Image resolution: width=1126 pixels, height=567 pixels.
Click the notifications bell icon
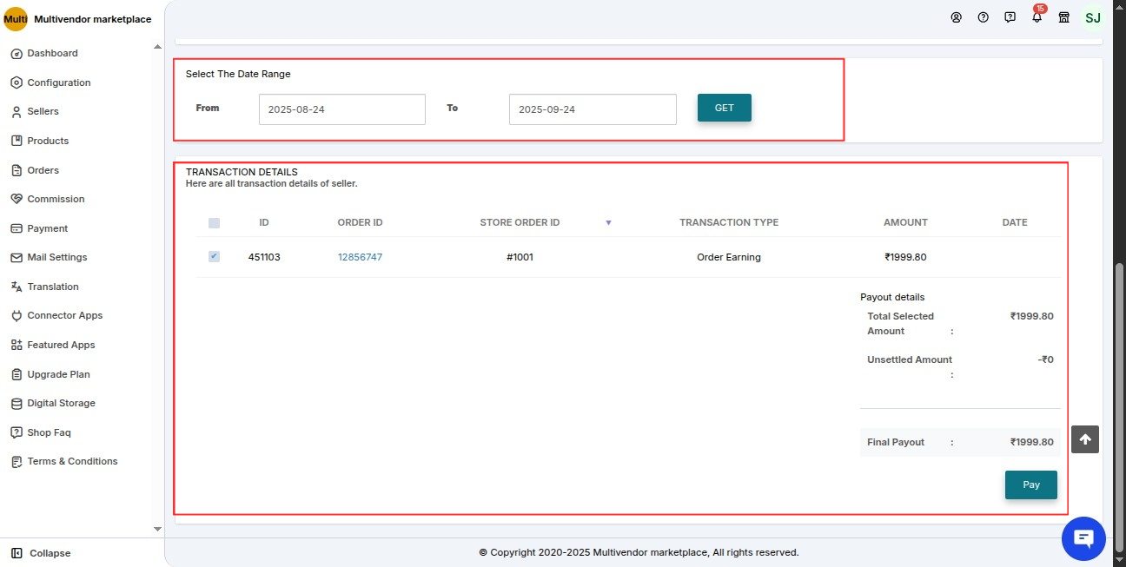coord(1037,17)
